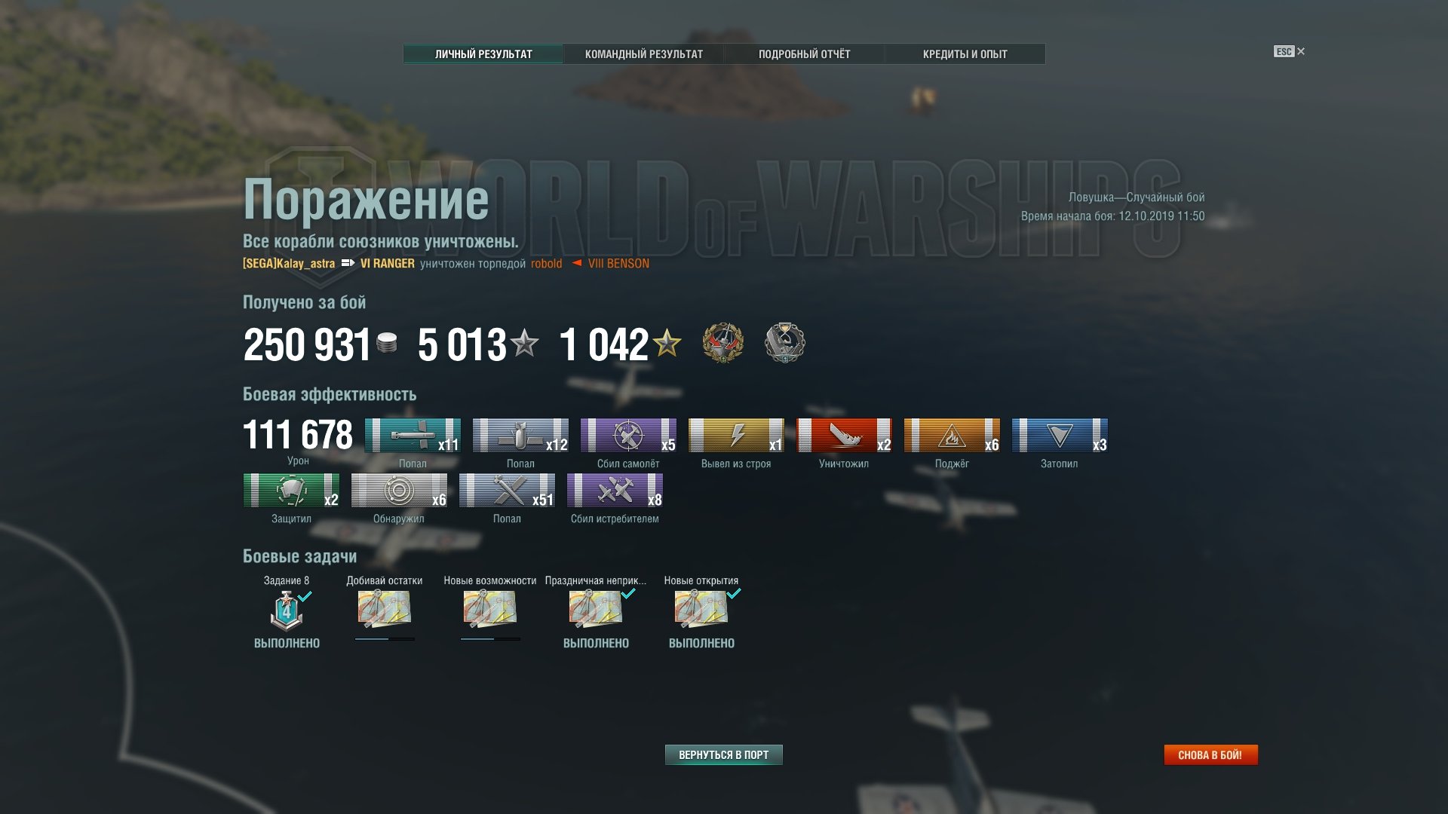Screen dimensions: 1448x814
Task: Close the results screen with ESC button
Action: tap(1290, 51)
